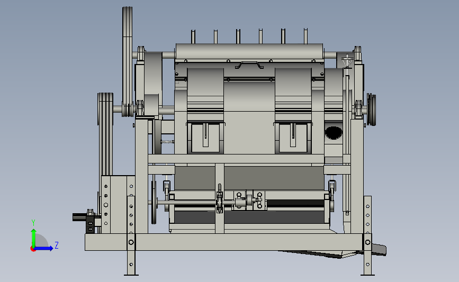Select the main horizontal base frame beam
Screen dimensions: 459x282
point(224,242)
